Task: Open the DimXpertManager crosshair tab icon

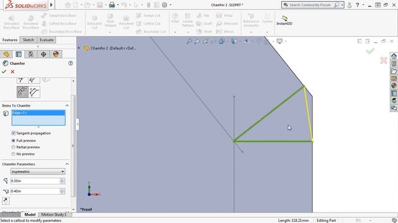Action: [x=44, y=54]
